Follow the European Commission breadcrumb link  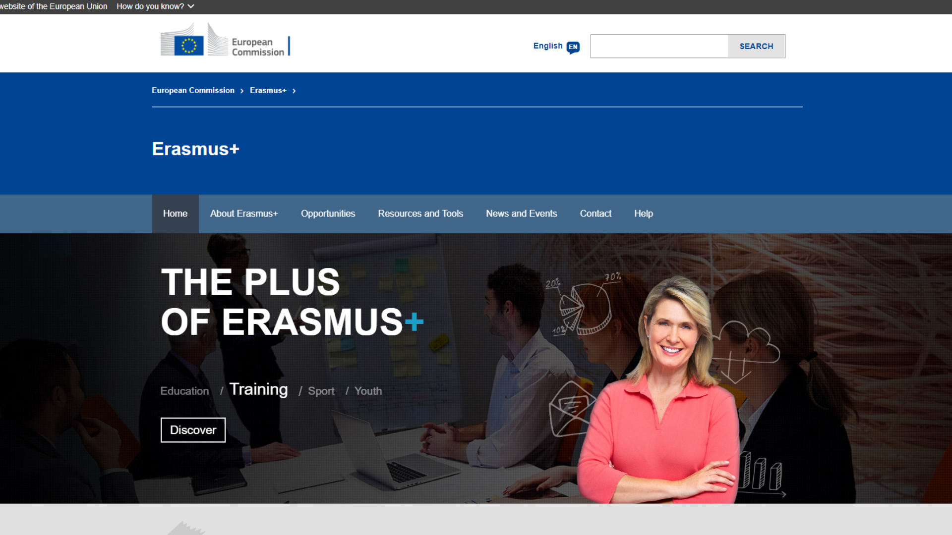click(x=193, y=91)
